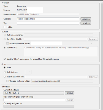Open the semicontoolkit add-in home folder dropdown
Viewport: 103px width, 110px height.
[x=62, y=81]
